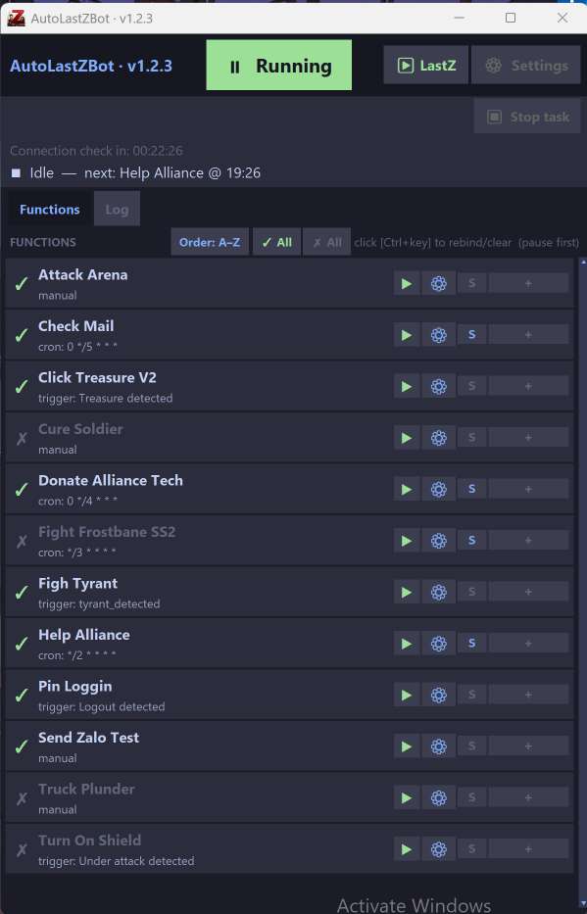Add hotkey for Attack Arena plus button

point(528,283)
